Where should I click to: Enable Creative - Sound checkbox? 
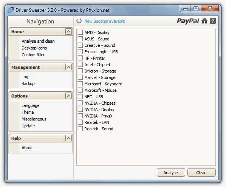pos(80,45)
